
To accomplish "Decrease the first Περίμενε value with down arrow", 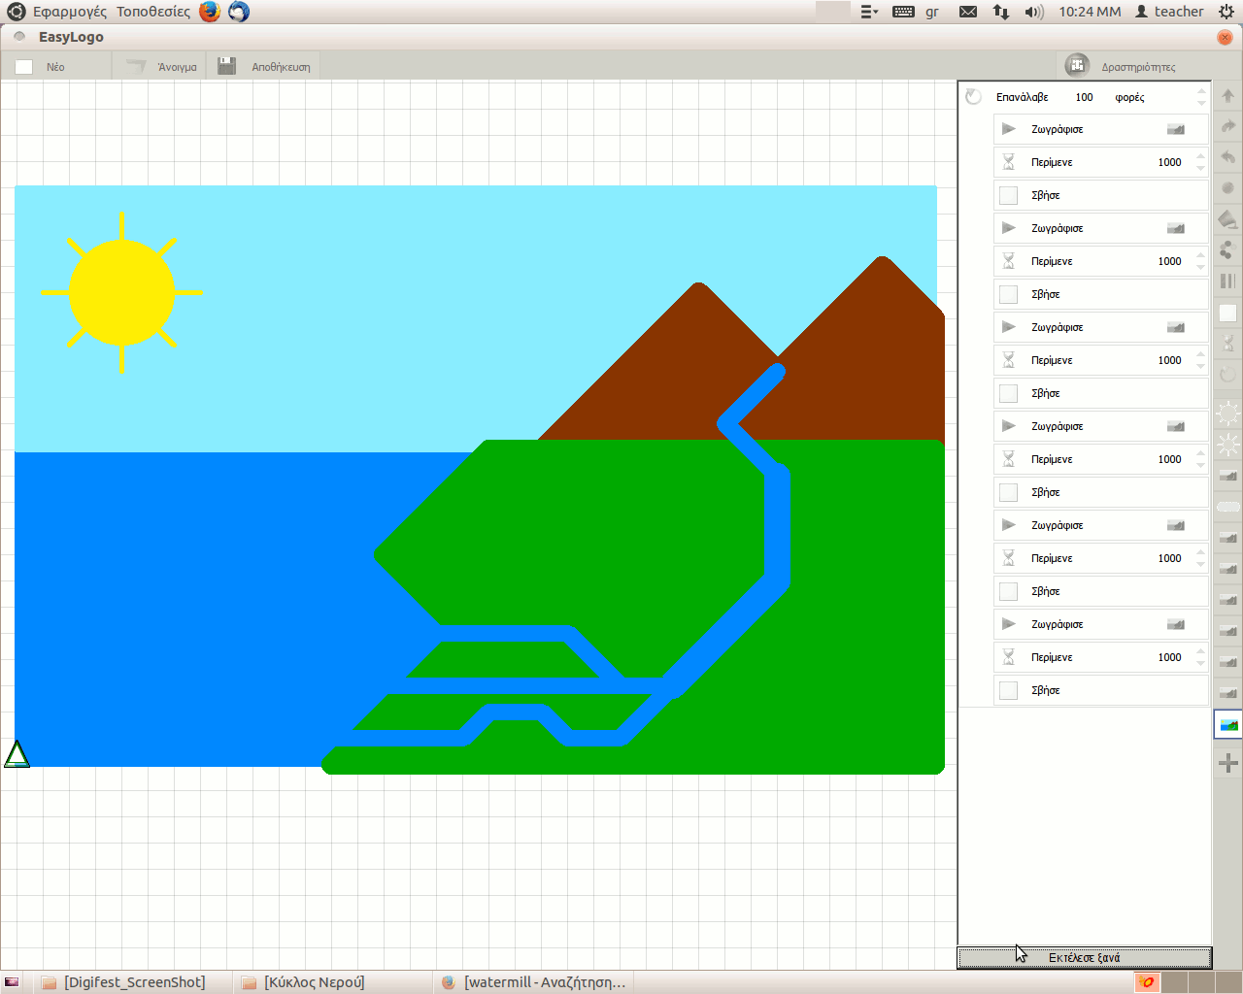I will (x=1201, y=168).
